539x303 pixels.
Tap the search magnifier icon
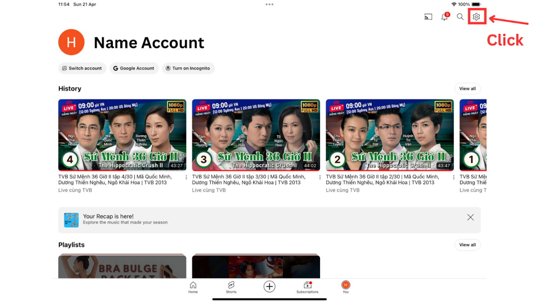point(460,16)
